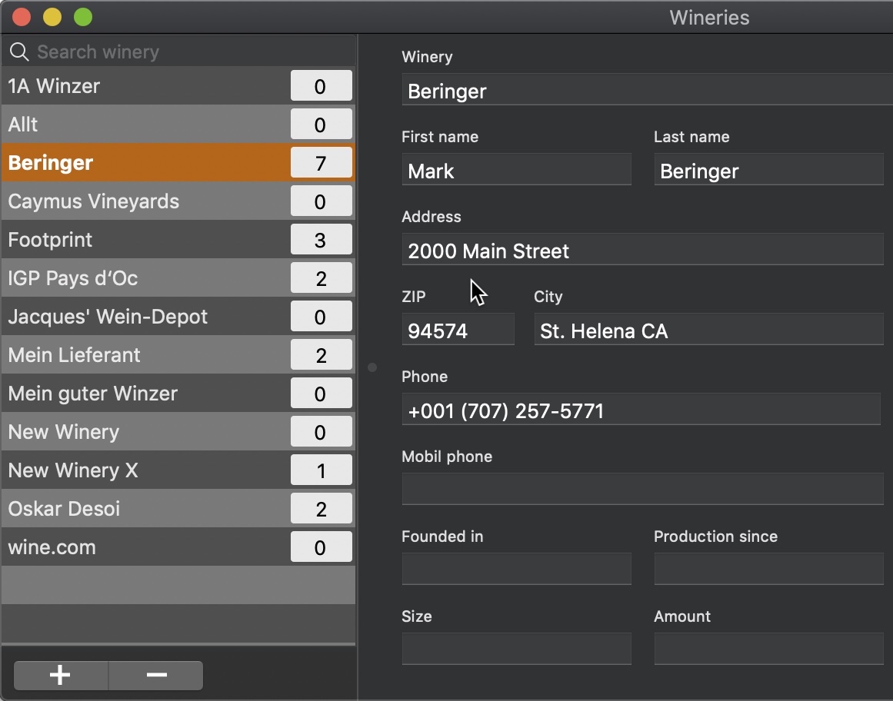Edit the ZIP field showing 94574
This screenshot has height=701, width=893.
coord(458,329)
